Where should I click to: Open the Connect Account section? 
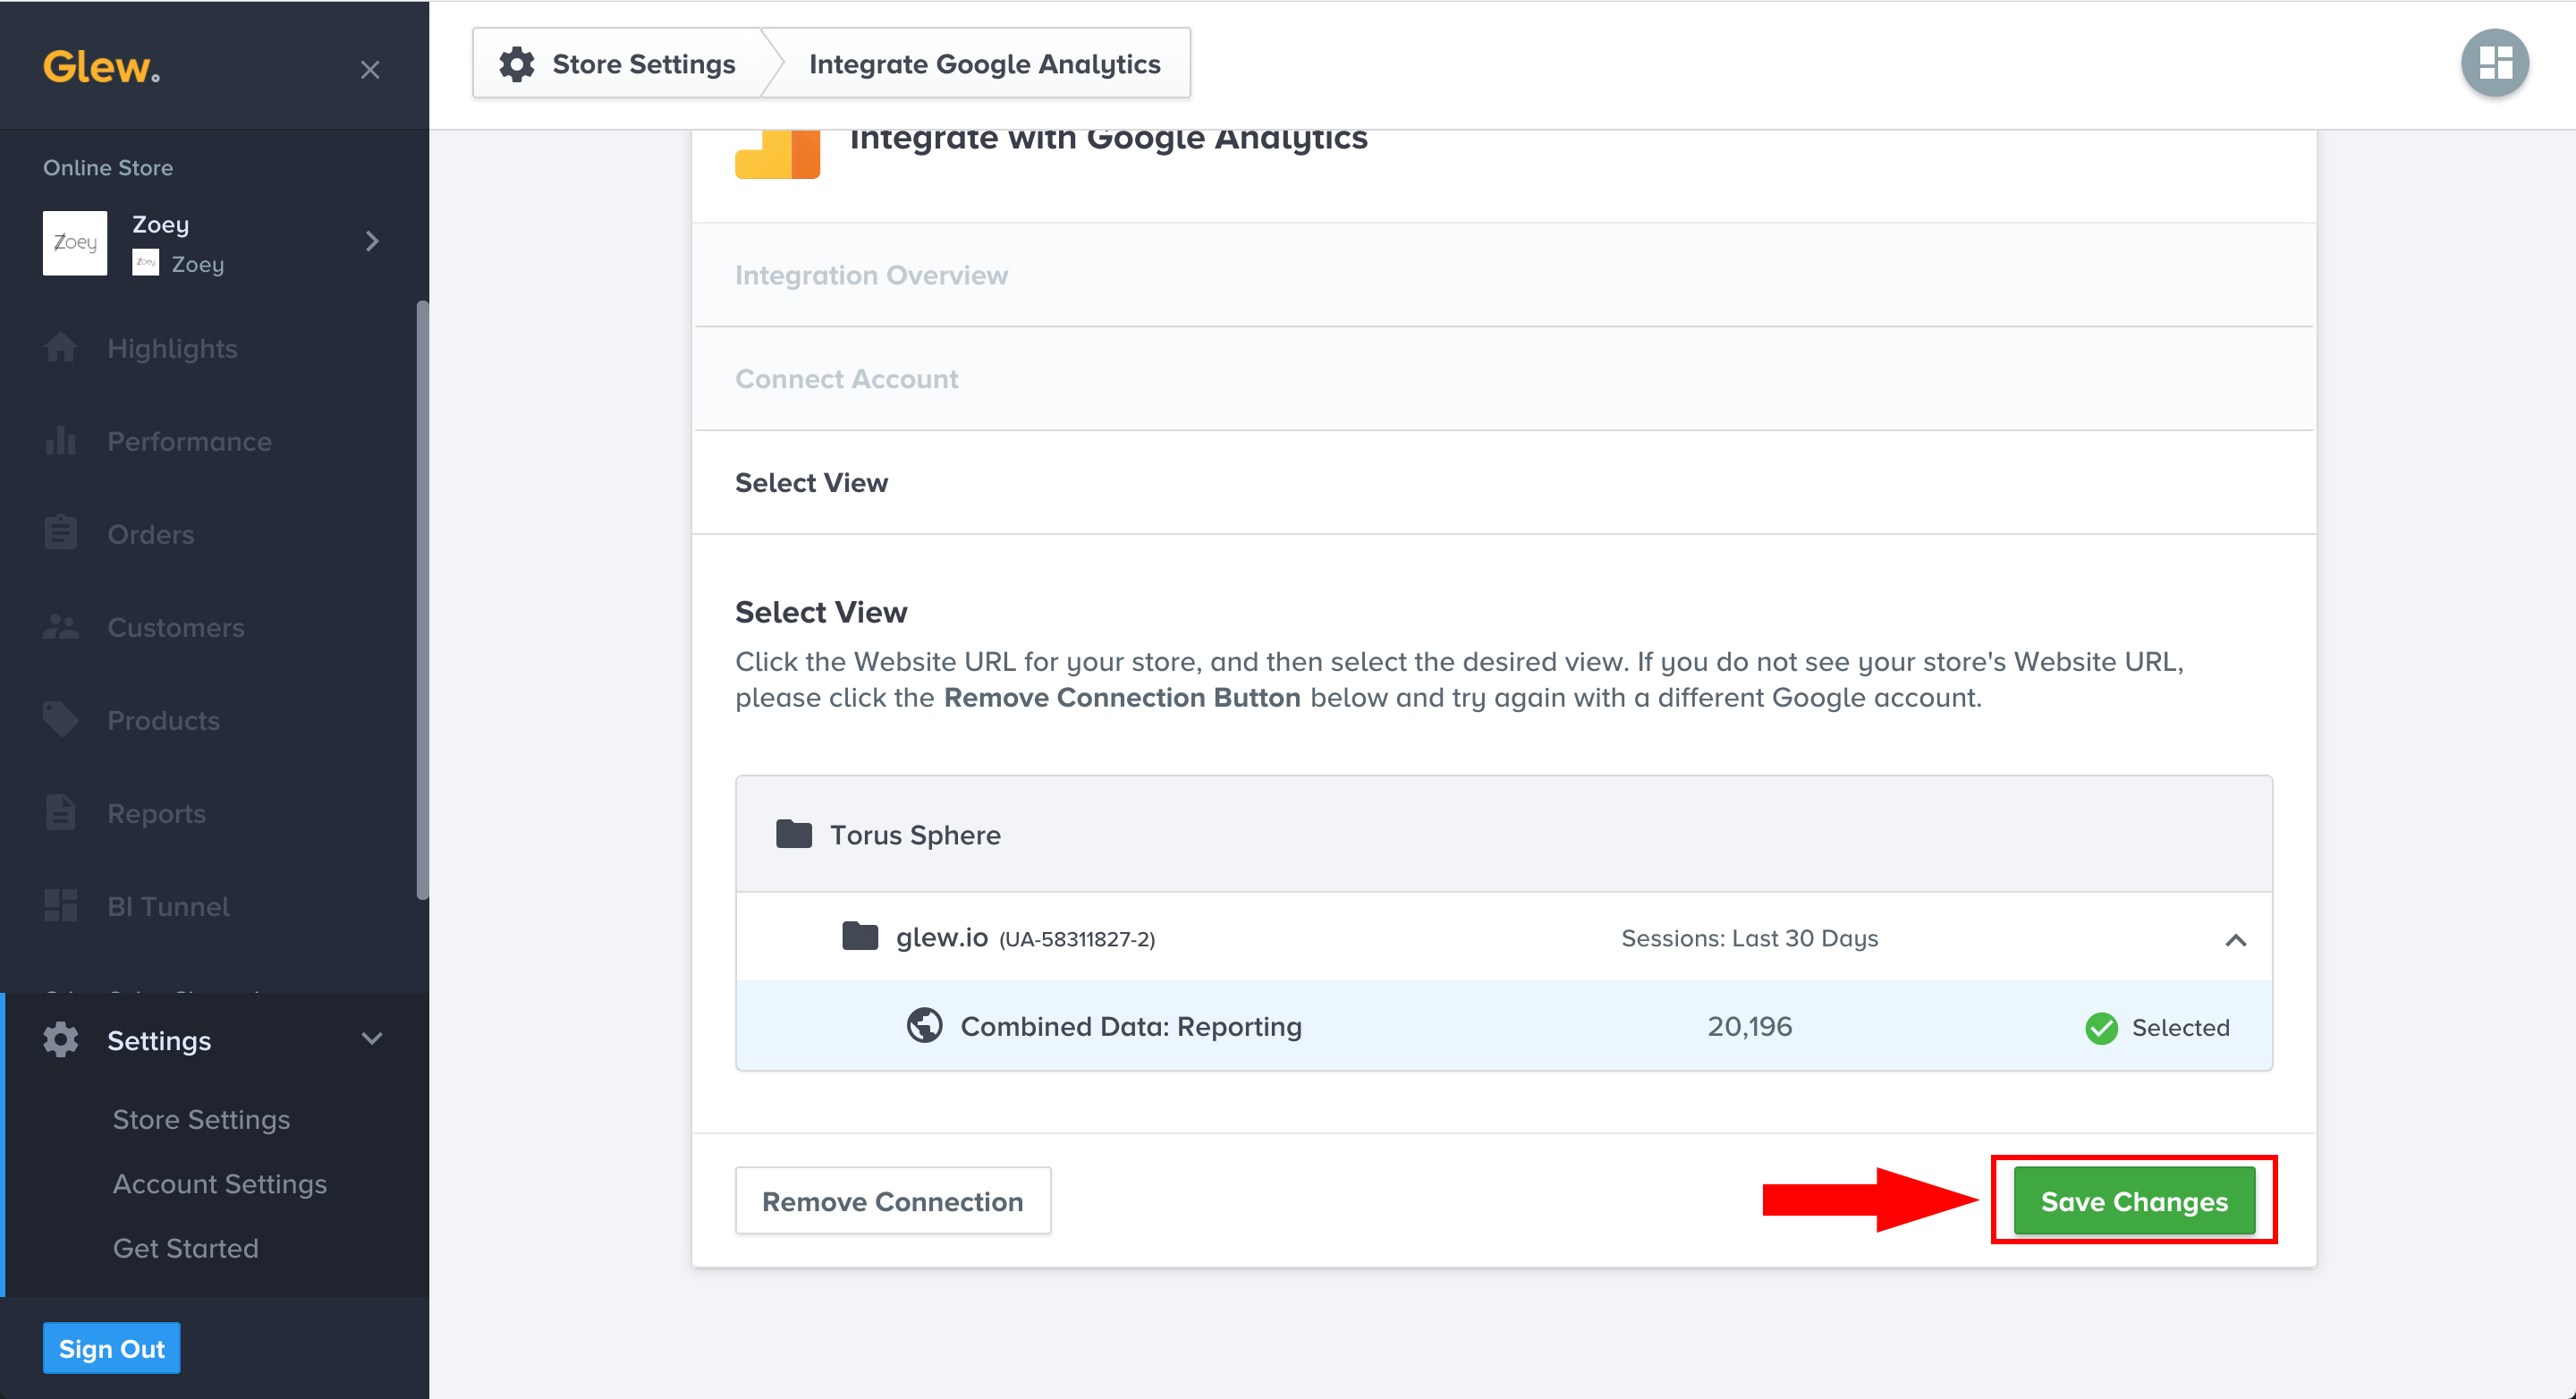[846, 379]
